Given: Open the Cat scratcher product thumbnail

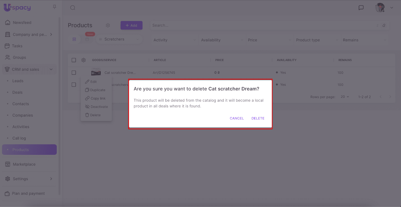Looking at the screenshot, I should coord(96,73).
